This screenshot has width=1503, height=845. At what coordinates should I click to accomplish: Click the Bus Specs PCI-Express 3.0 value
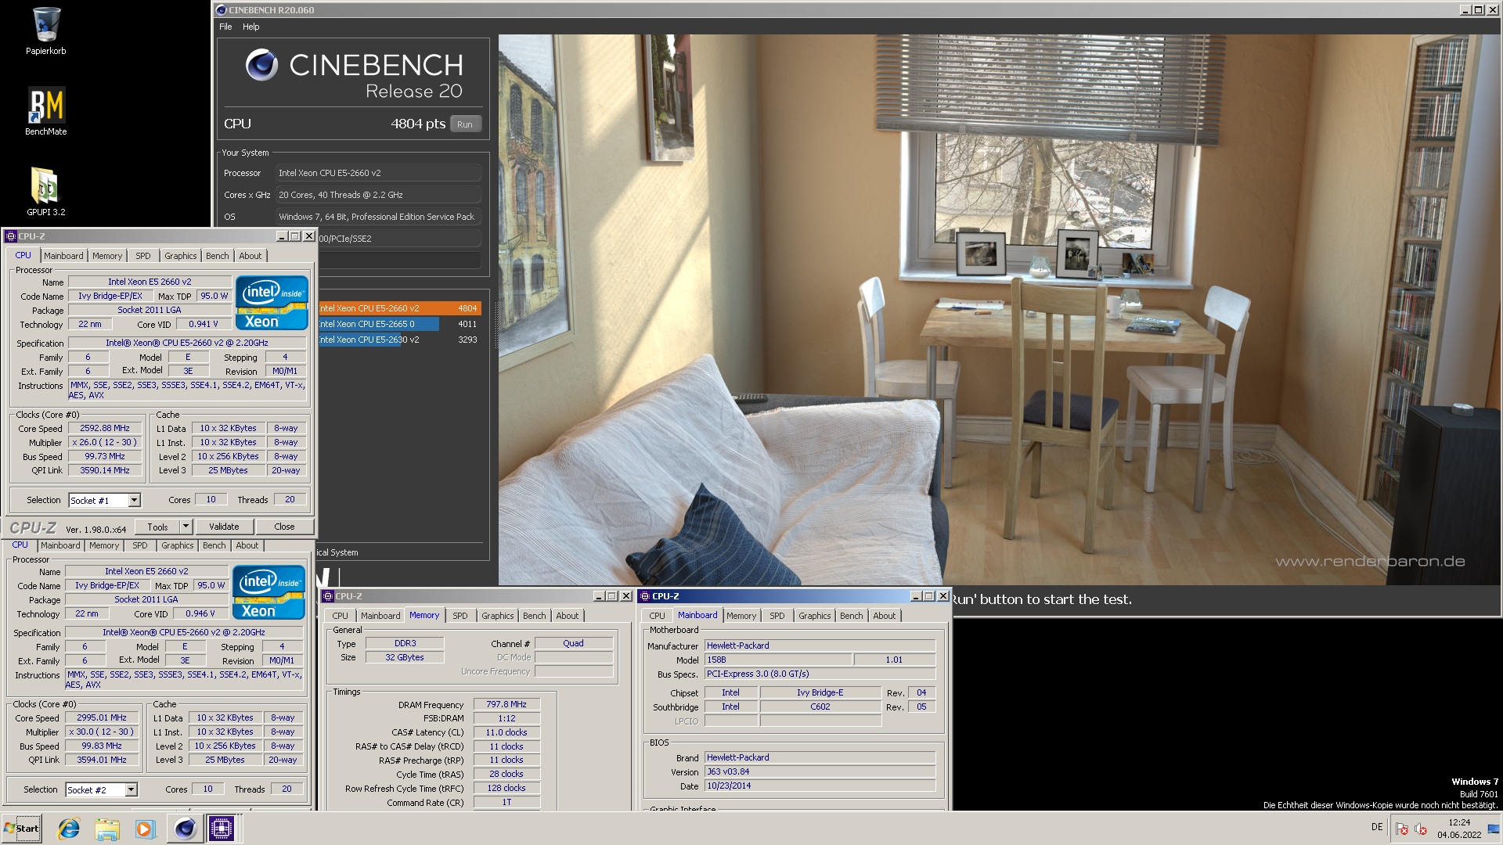point(820,674)
